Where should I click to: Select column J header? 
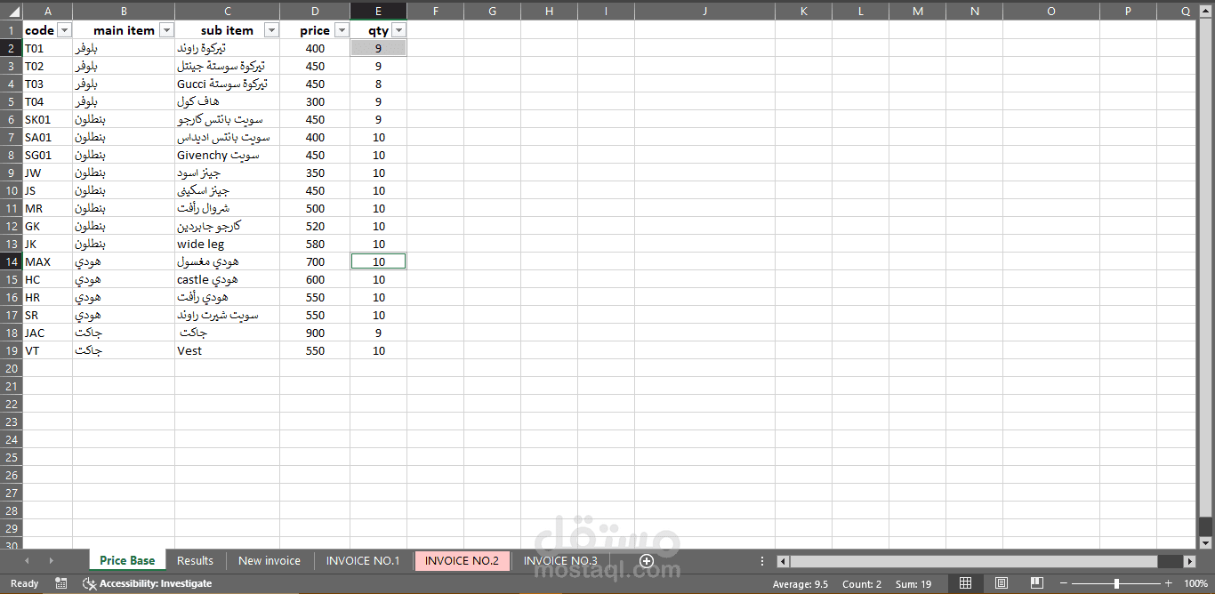(x=704, y=11)
